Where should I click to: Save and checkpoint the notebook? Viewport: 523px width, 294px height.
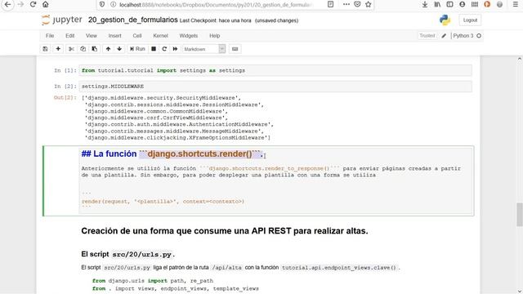click(46, 49)
